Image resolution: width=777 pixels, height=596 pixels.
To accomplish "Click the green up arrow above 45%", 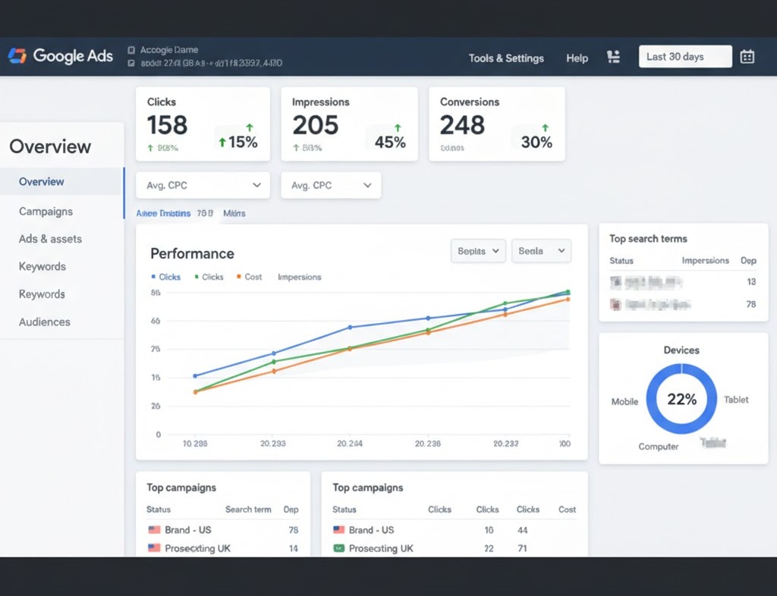I will (x=398, y=127).
